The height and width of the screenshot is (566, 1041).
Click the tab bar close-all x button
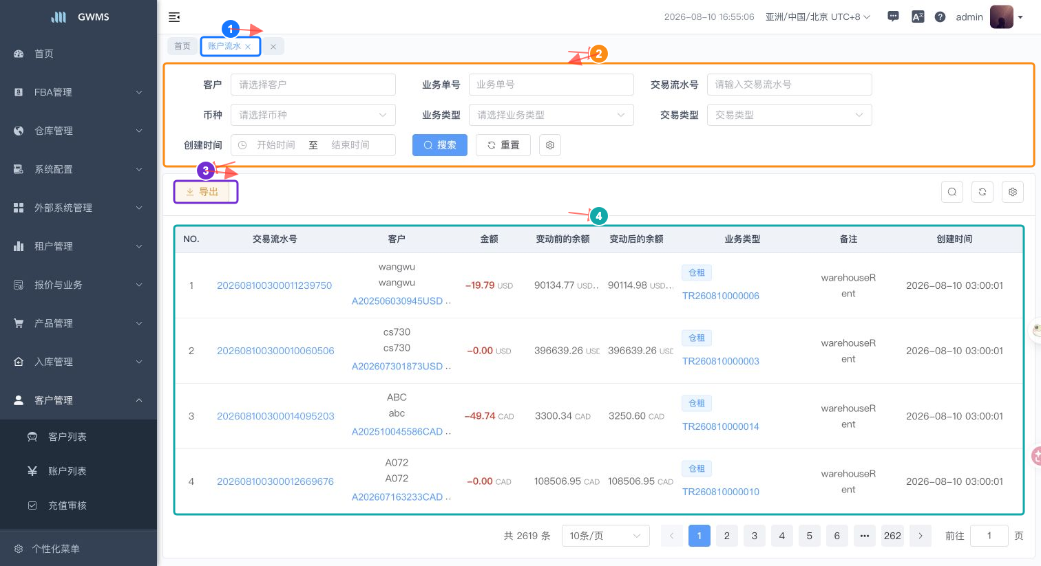(x=273, y=47)
